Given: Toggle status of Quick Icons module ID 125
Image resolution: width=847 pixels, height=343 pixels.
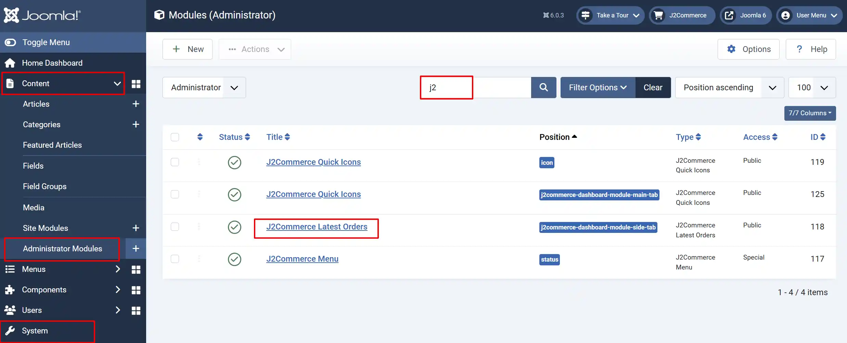Looking at the screenshot, I should click(x=234, y=195).
